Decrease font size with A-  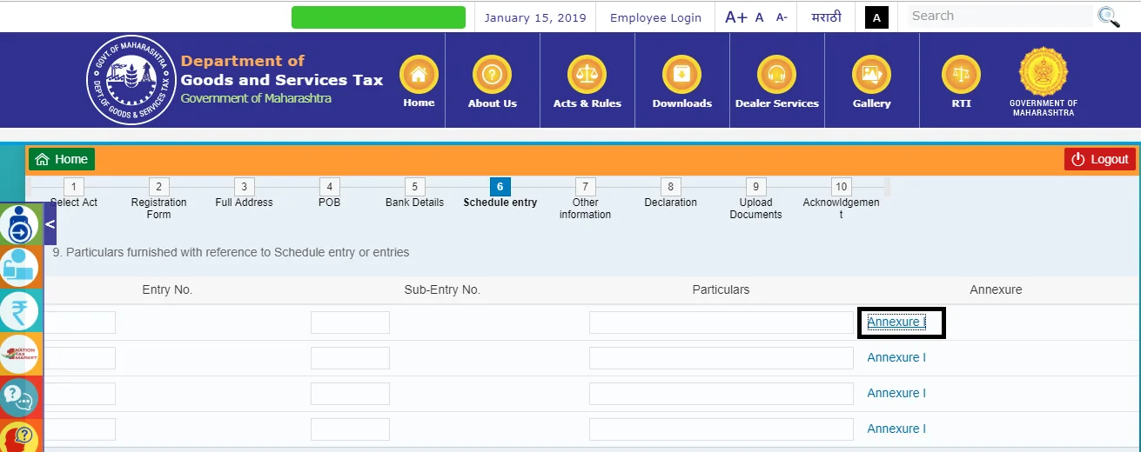point(782,17)
